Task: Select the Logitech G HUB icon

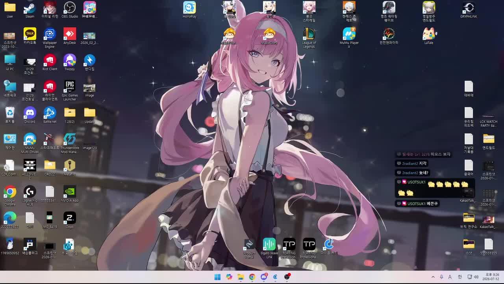Action: [30, 196]
